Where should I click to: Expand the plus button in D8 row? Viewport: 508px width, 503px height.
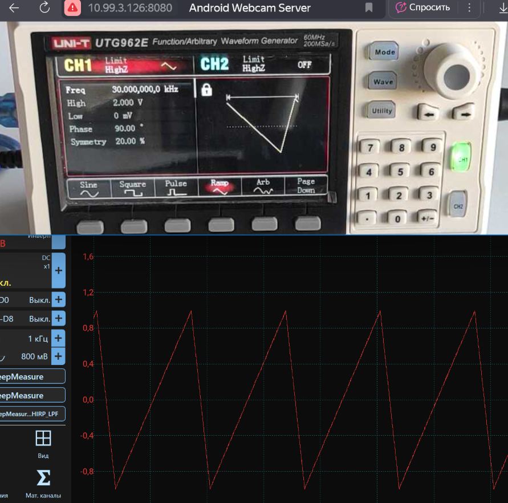[x=58, y=319]
